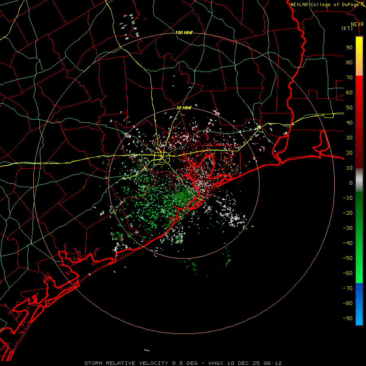This screenshot has width=366, height=366.
Task: Click the '30' value on the velocity scale
Action: 349,138
